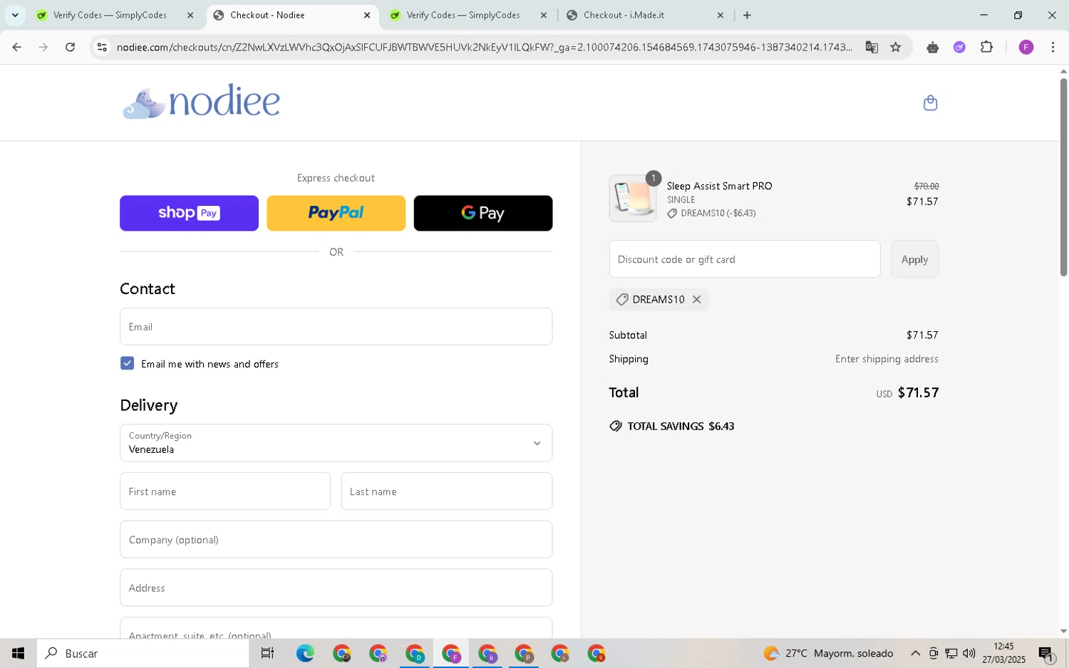
Task: Toggle Email me with news and offers
Action: 128,364
